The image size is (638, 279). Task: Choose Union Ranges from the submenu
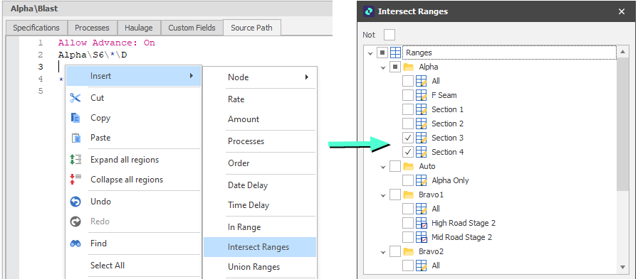[x=260, y=267]
